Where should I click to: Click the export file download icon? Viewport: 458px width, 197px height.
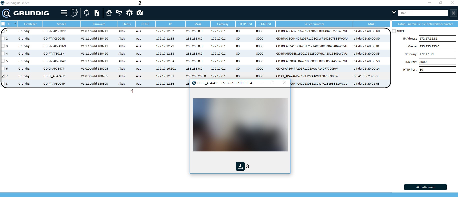97,13
